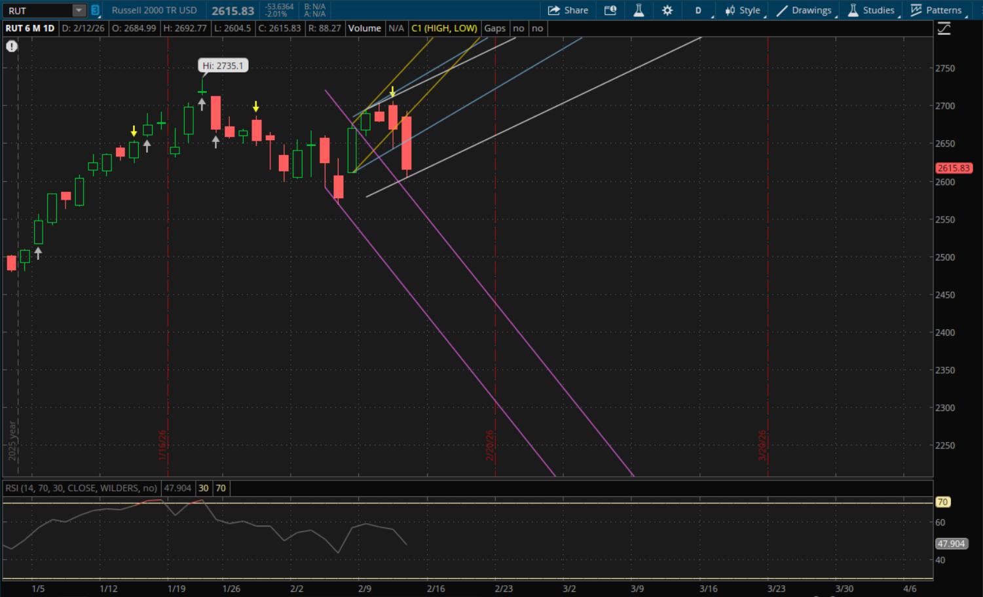This screenshot has height=597, width=983.
Task: Click the RSI study label
Action: [81, 488]
